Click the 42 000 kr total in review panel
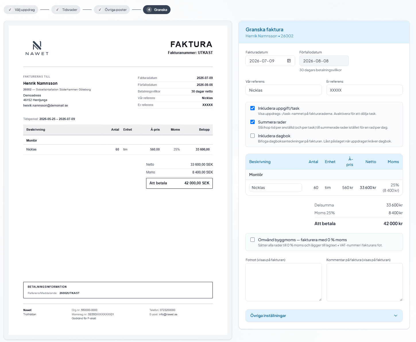The height and width of the screenshot is (342, 416). pyautogui.click(x=393, y=223)
